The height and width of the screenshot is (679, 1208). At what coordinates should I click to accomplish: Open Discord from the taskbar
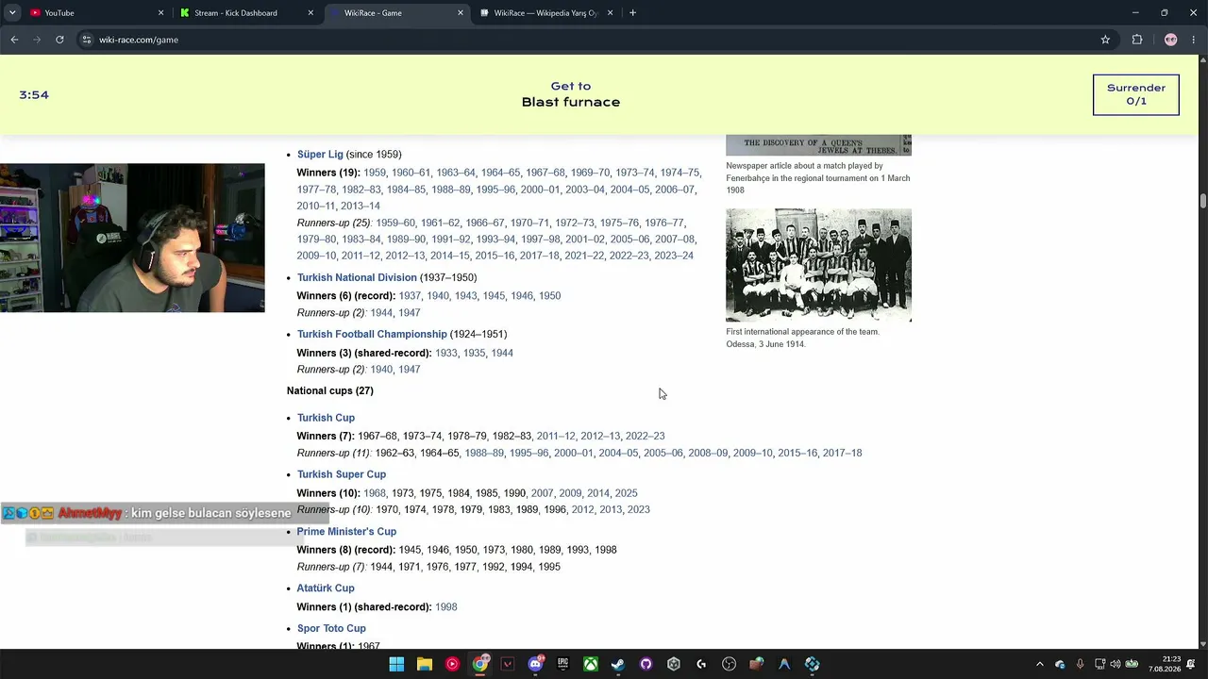pyautogui.click(x=535, y=664)
